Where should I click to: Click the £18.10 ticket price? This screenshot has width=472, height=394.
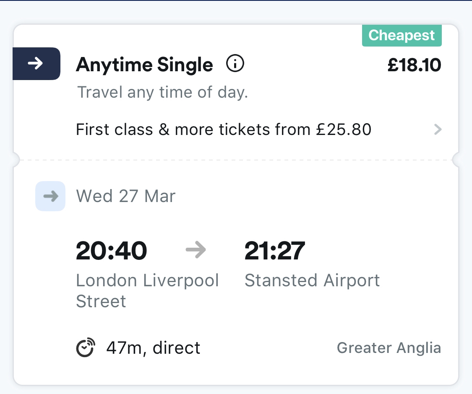click(414, 65)
